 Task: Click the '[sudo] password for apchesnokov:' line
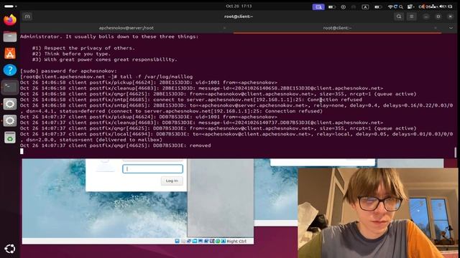pos(68,71)
